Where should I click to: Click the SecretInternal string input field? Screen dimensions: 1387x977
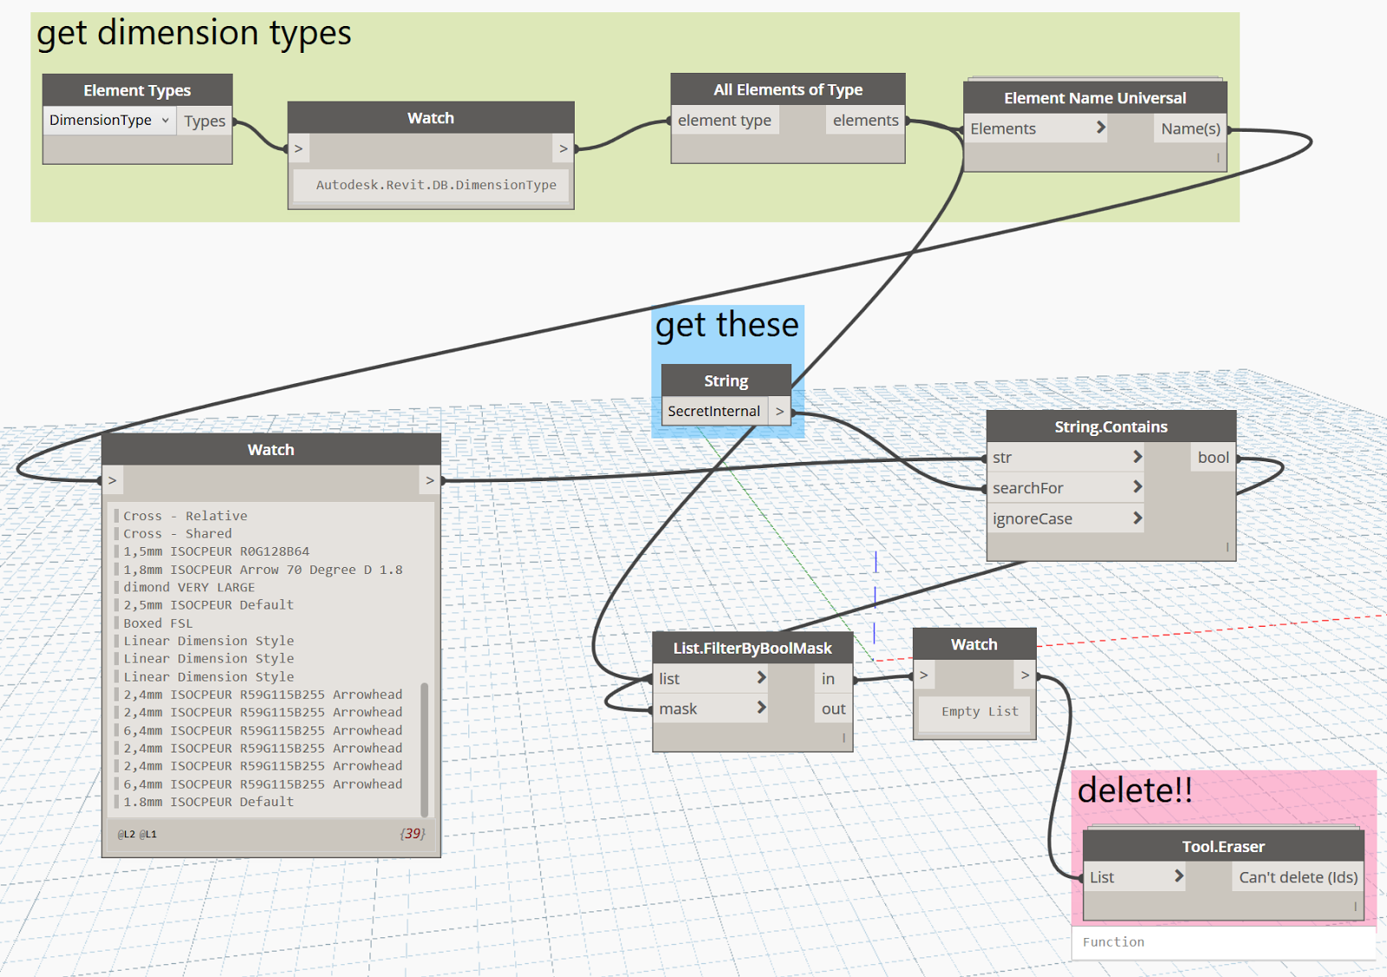[x=714, y=411]
